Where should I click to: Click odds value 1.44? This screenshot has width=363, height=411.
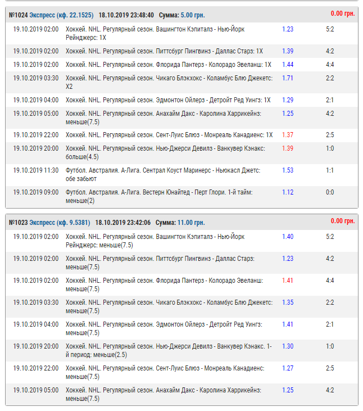288,65
